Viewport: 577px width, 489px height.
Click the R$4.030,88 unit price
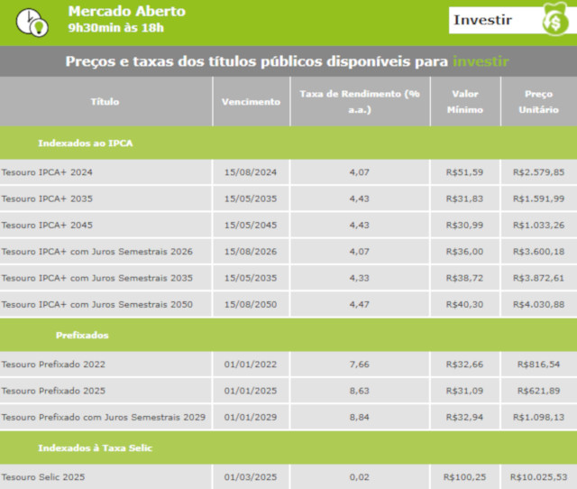coord(538,305)
